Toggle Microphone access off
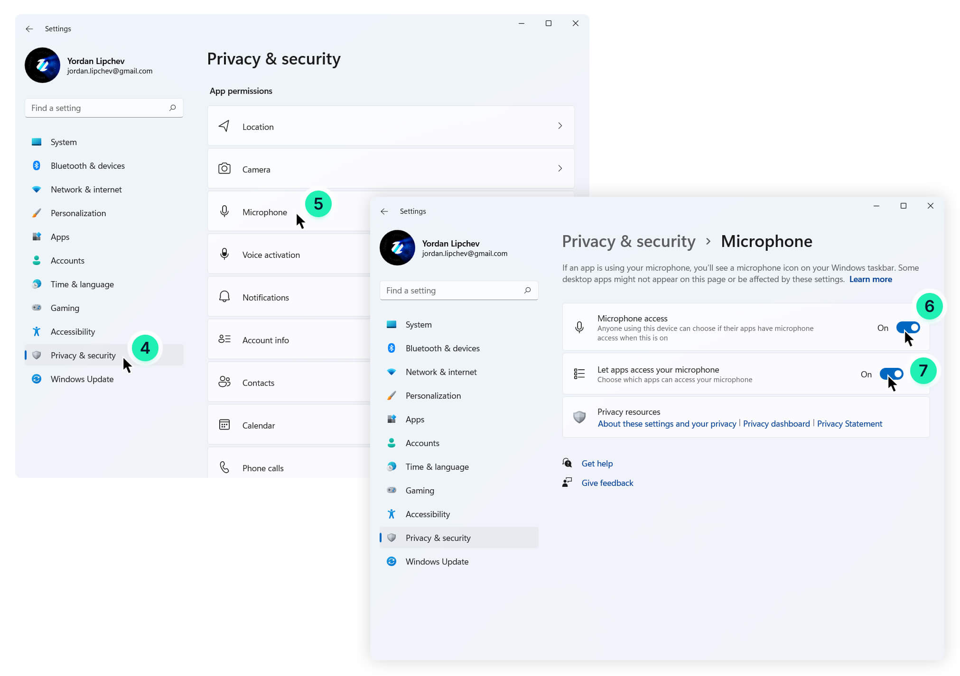960x676 pixels. click(x=907, y=327)
